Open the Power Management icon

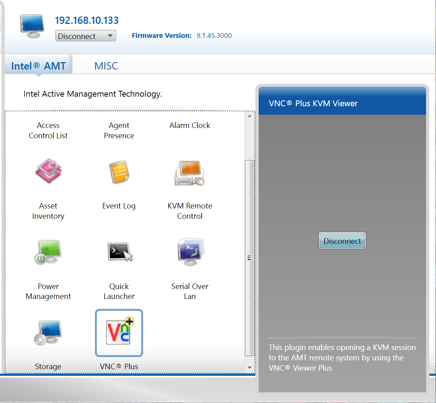(x=48, y=252)
